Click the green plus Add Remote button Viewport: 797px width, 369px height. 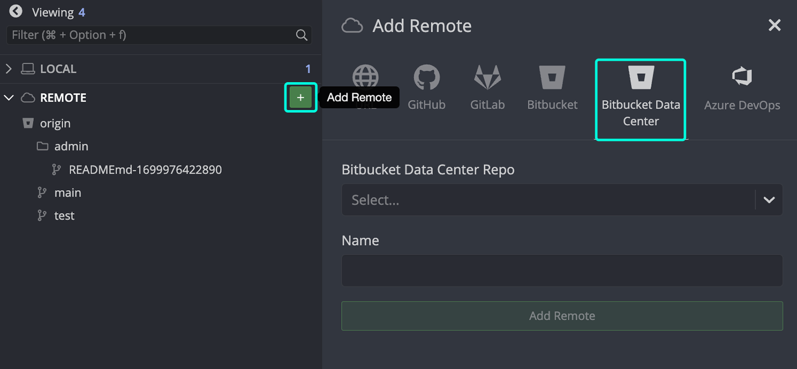coord(300,98)
